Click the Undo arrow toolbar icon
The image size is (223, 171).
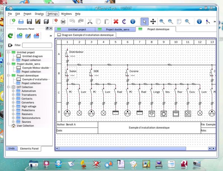72,22
